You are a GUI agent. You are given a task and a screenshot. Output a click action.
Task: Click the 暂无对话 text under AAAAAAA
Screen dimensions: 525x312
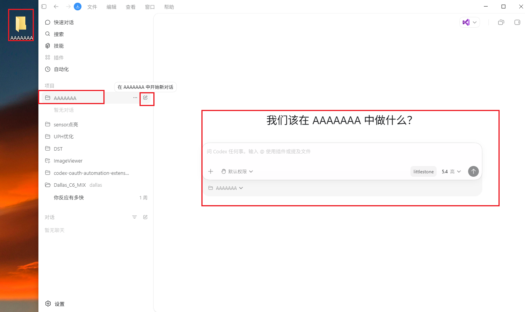tap(64, 110)
